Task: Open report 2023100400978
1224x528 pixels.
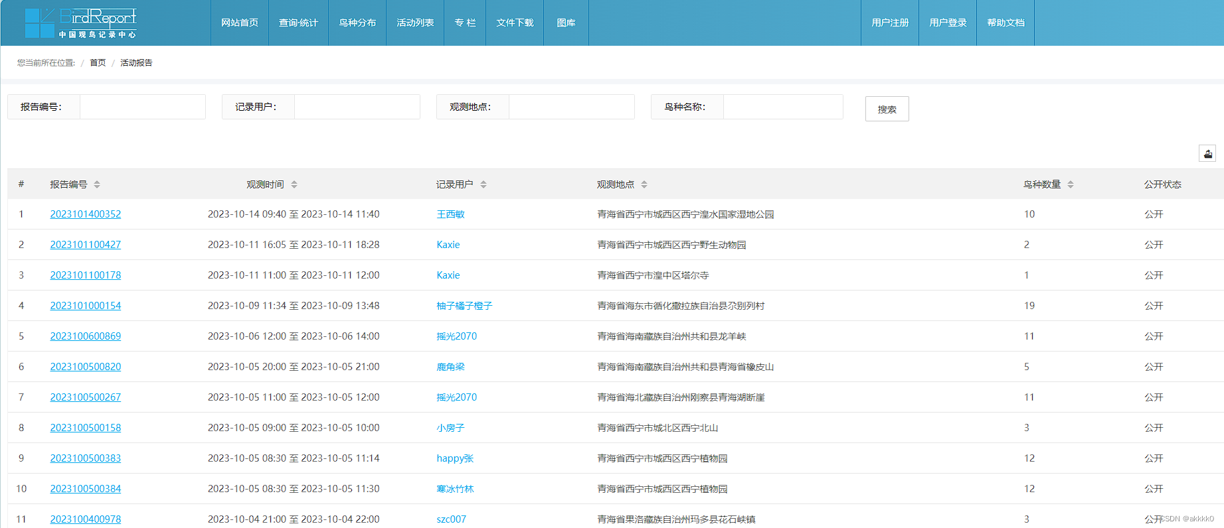Action: (86, 519)
